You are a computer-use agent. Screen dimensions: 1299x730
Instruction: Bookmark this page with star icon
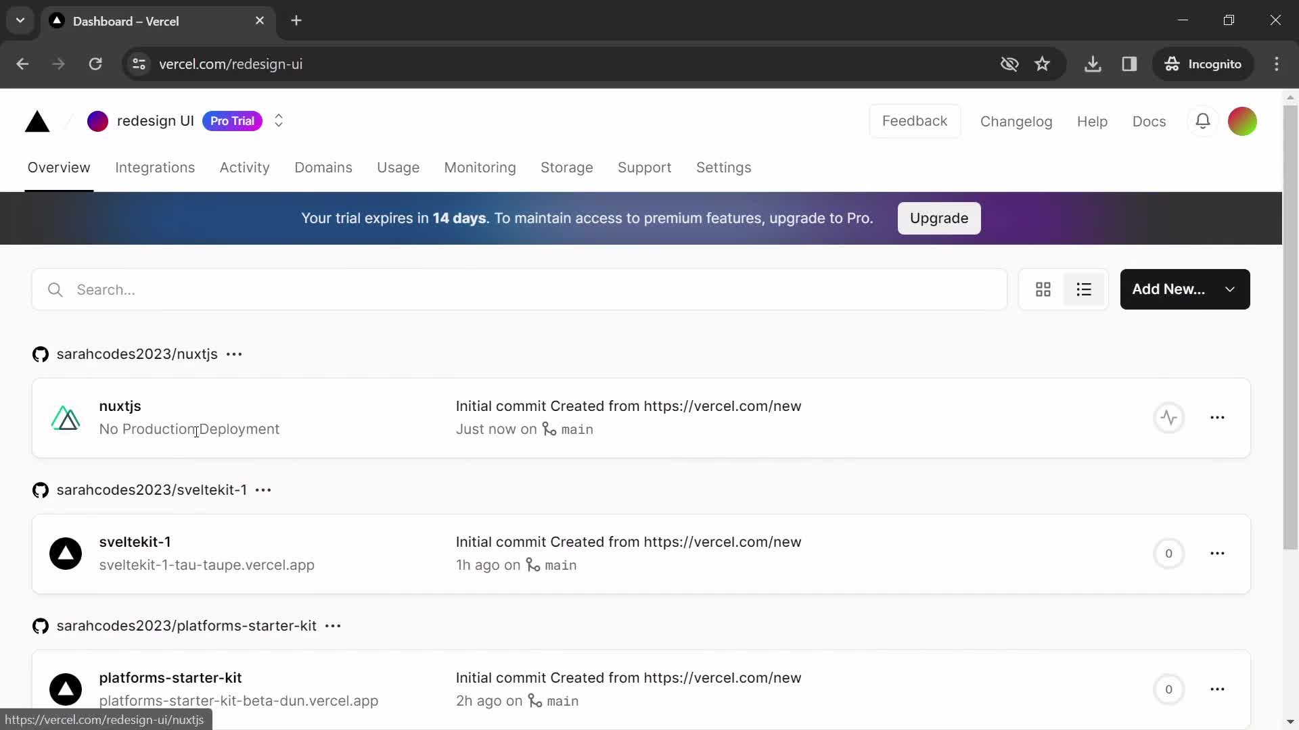pyautogui.click(x=1042, y=64)
